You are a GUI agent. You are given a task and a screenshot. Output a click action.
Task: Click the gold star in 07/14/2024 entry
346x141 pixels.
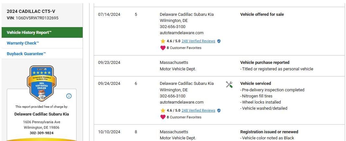pyautogui.click(x=163, y=41)
